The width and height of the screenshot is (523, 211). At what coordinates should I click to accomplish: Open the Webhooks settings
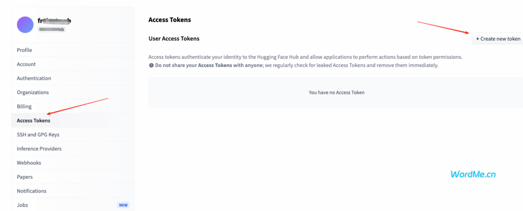[x=73, y=163]
